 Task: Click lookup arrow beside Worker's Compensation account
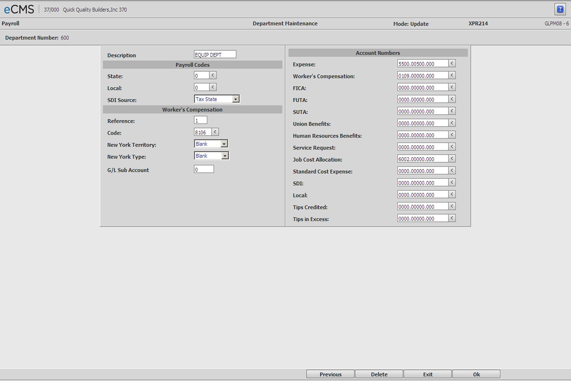452,75
